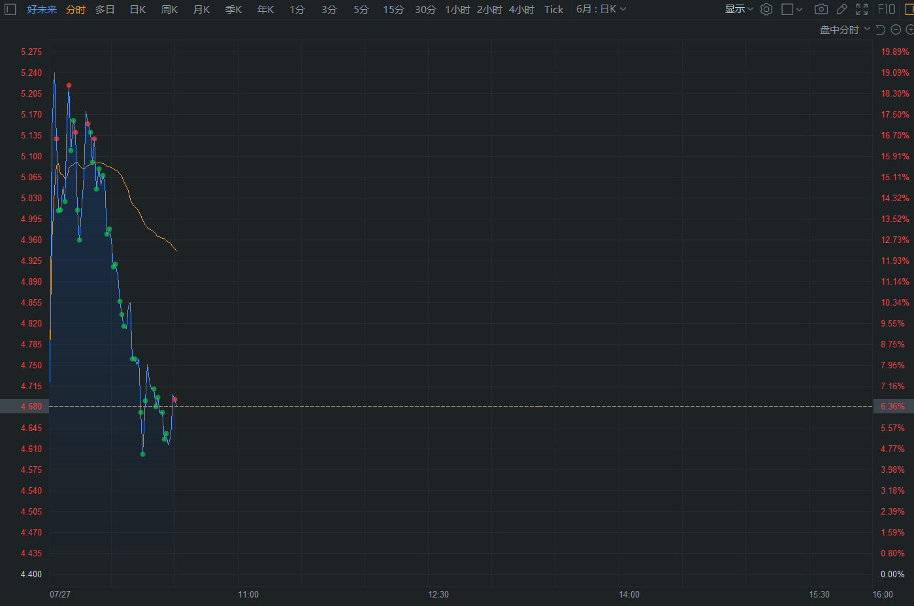Switch to 月K chart
The width and height of the screenshot is (914, 606).
click(202, 10)
